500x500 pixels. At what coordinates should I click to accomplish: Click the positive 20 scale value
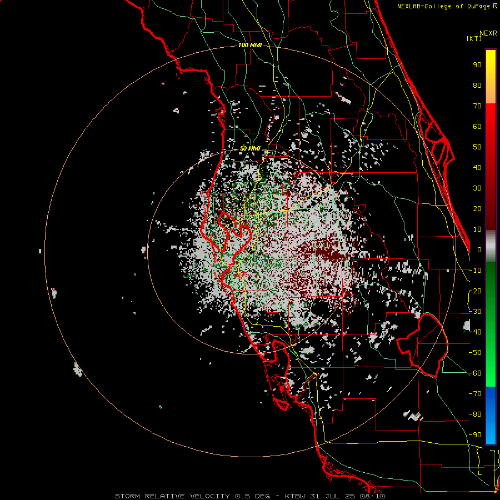(x=477, y=209)
